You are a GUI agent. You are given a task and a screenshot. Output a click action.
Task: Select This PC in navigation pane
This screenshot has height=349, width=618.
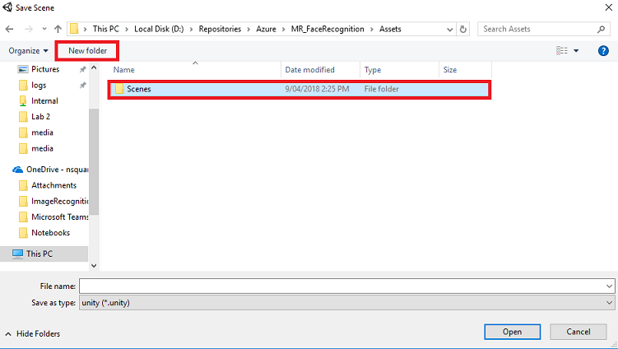(39, 254)
